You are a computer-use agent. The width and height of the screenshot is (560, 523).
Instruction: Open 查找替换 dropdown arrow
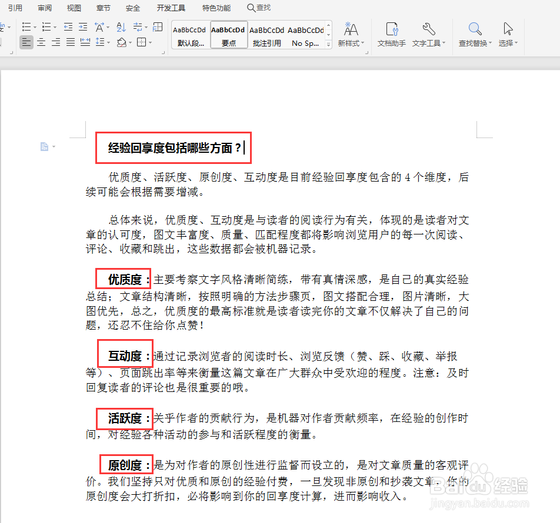(491, 43)
